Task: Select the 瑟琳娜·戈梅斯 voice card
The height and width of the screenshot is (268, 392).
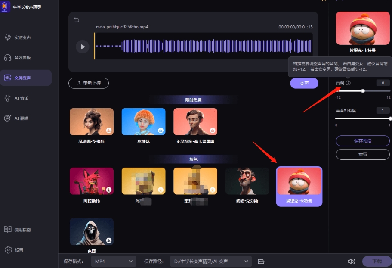Action: (92, 126)
